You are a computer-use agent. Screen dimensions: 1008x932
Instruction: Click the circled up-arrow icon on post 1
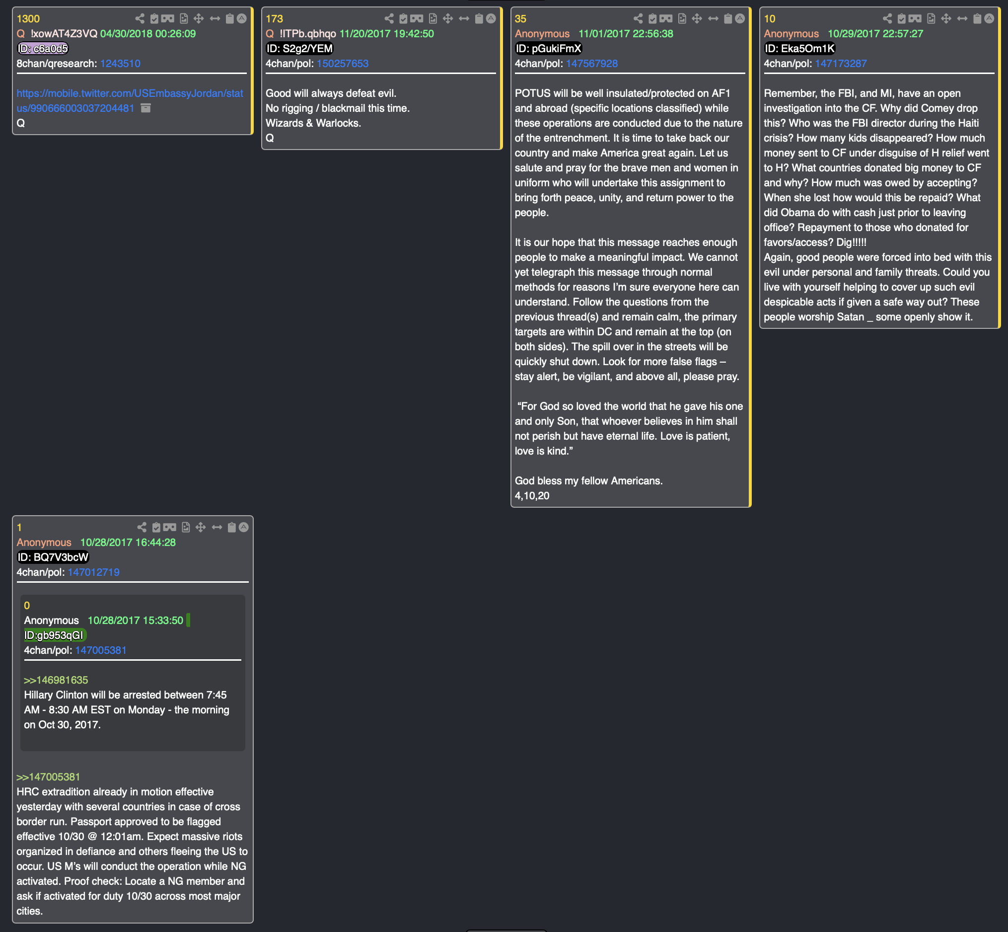[244, 527]
